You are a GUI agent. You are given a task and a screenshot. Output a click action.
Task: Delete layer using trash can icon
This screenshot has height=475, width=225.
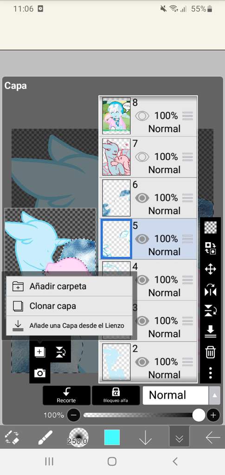point(211,352)
